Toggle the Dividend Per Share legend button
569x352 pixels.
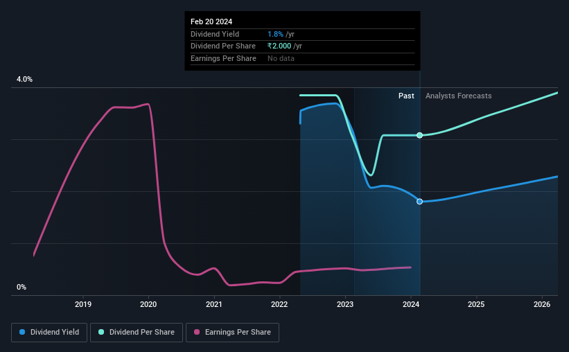coord(137,332)
